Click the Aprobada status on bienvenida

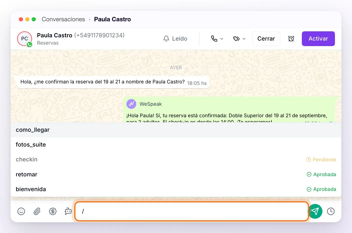pyautogui.click(x=321, y=189)
